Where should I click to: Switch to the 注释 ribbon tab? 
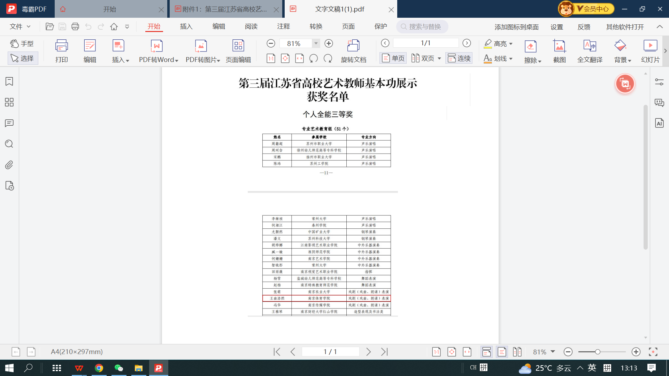(283, 26)
